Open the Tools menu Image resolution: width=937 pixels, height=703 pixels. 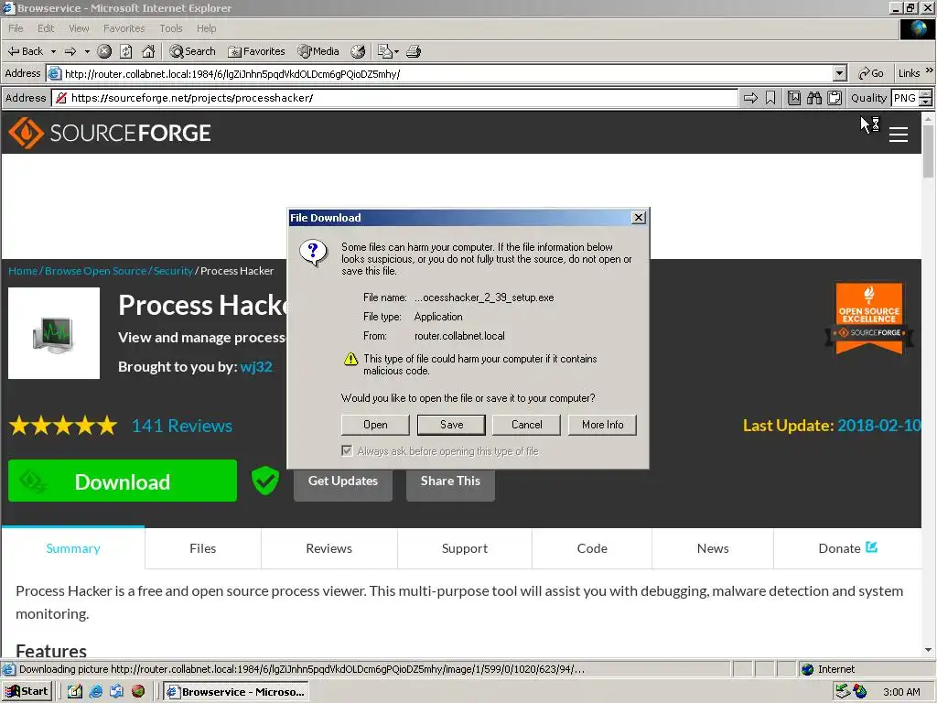171,28
